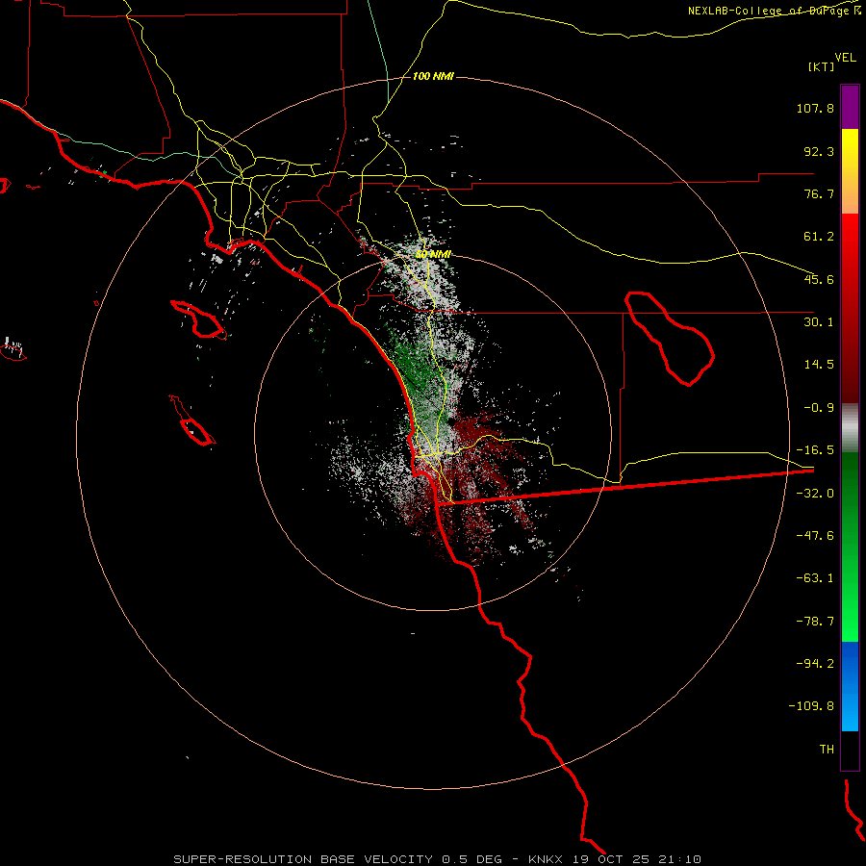Image resolution: width=866 pixels, height=866 pixels.
Task: Click the VEL legend title
Action: (845, 58)
